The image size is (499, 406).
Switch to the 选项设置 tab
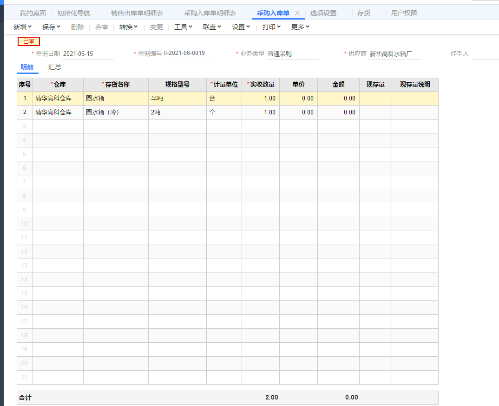[323, 13]
